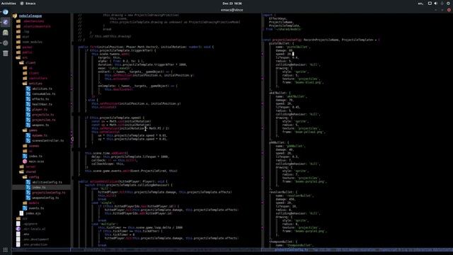Open events.ts file
453x255 pixels.
click(36, 208)
